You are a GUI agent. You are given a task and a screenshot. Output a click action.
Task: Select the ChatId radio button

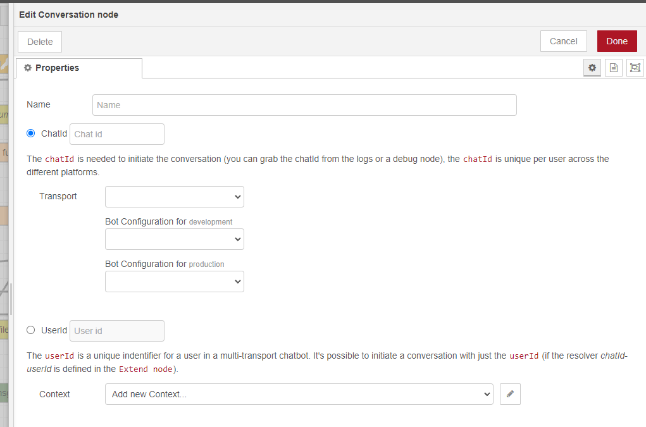coord(30,133)
